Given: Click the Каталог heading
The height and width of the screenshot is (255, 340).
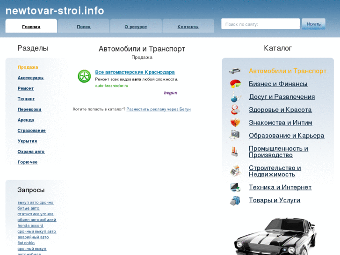Looking at the screenshot, I should click(x=278, y=48).
